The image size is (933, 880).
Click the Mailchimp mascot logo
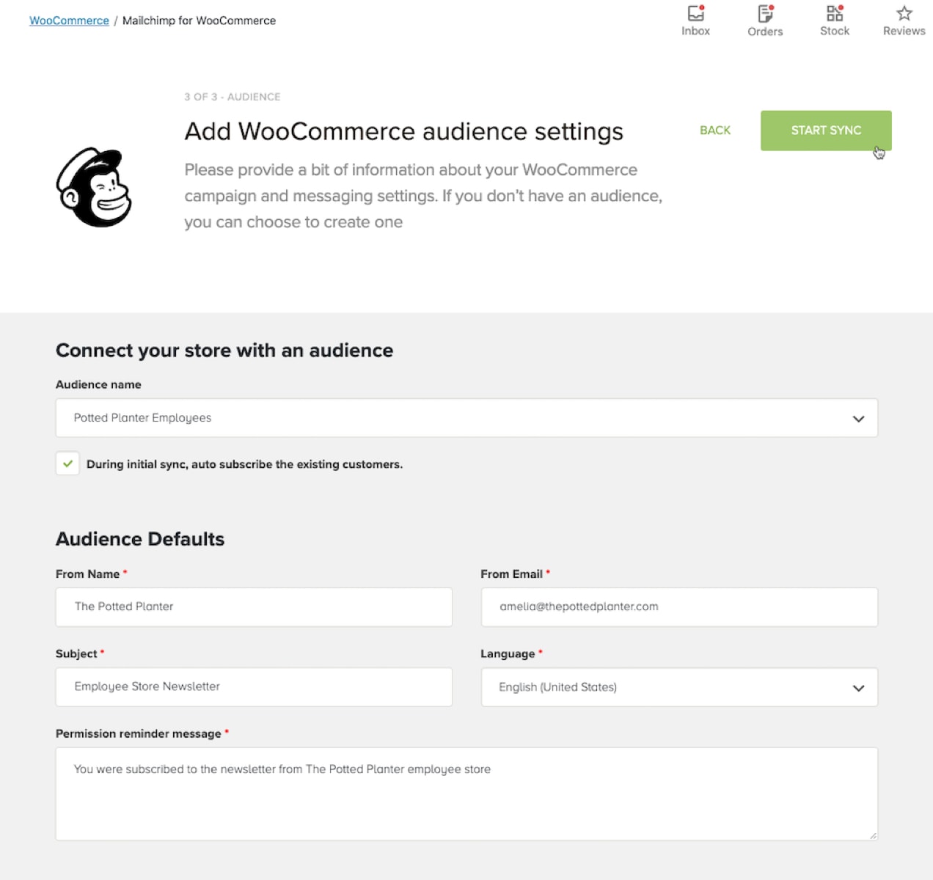[x=93, y=187]
